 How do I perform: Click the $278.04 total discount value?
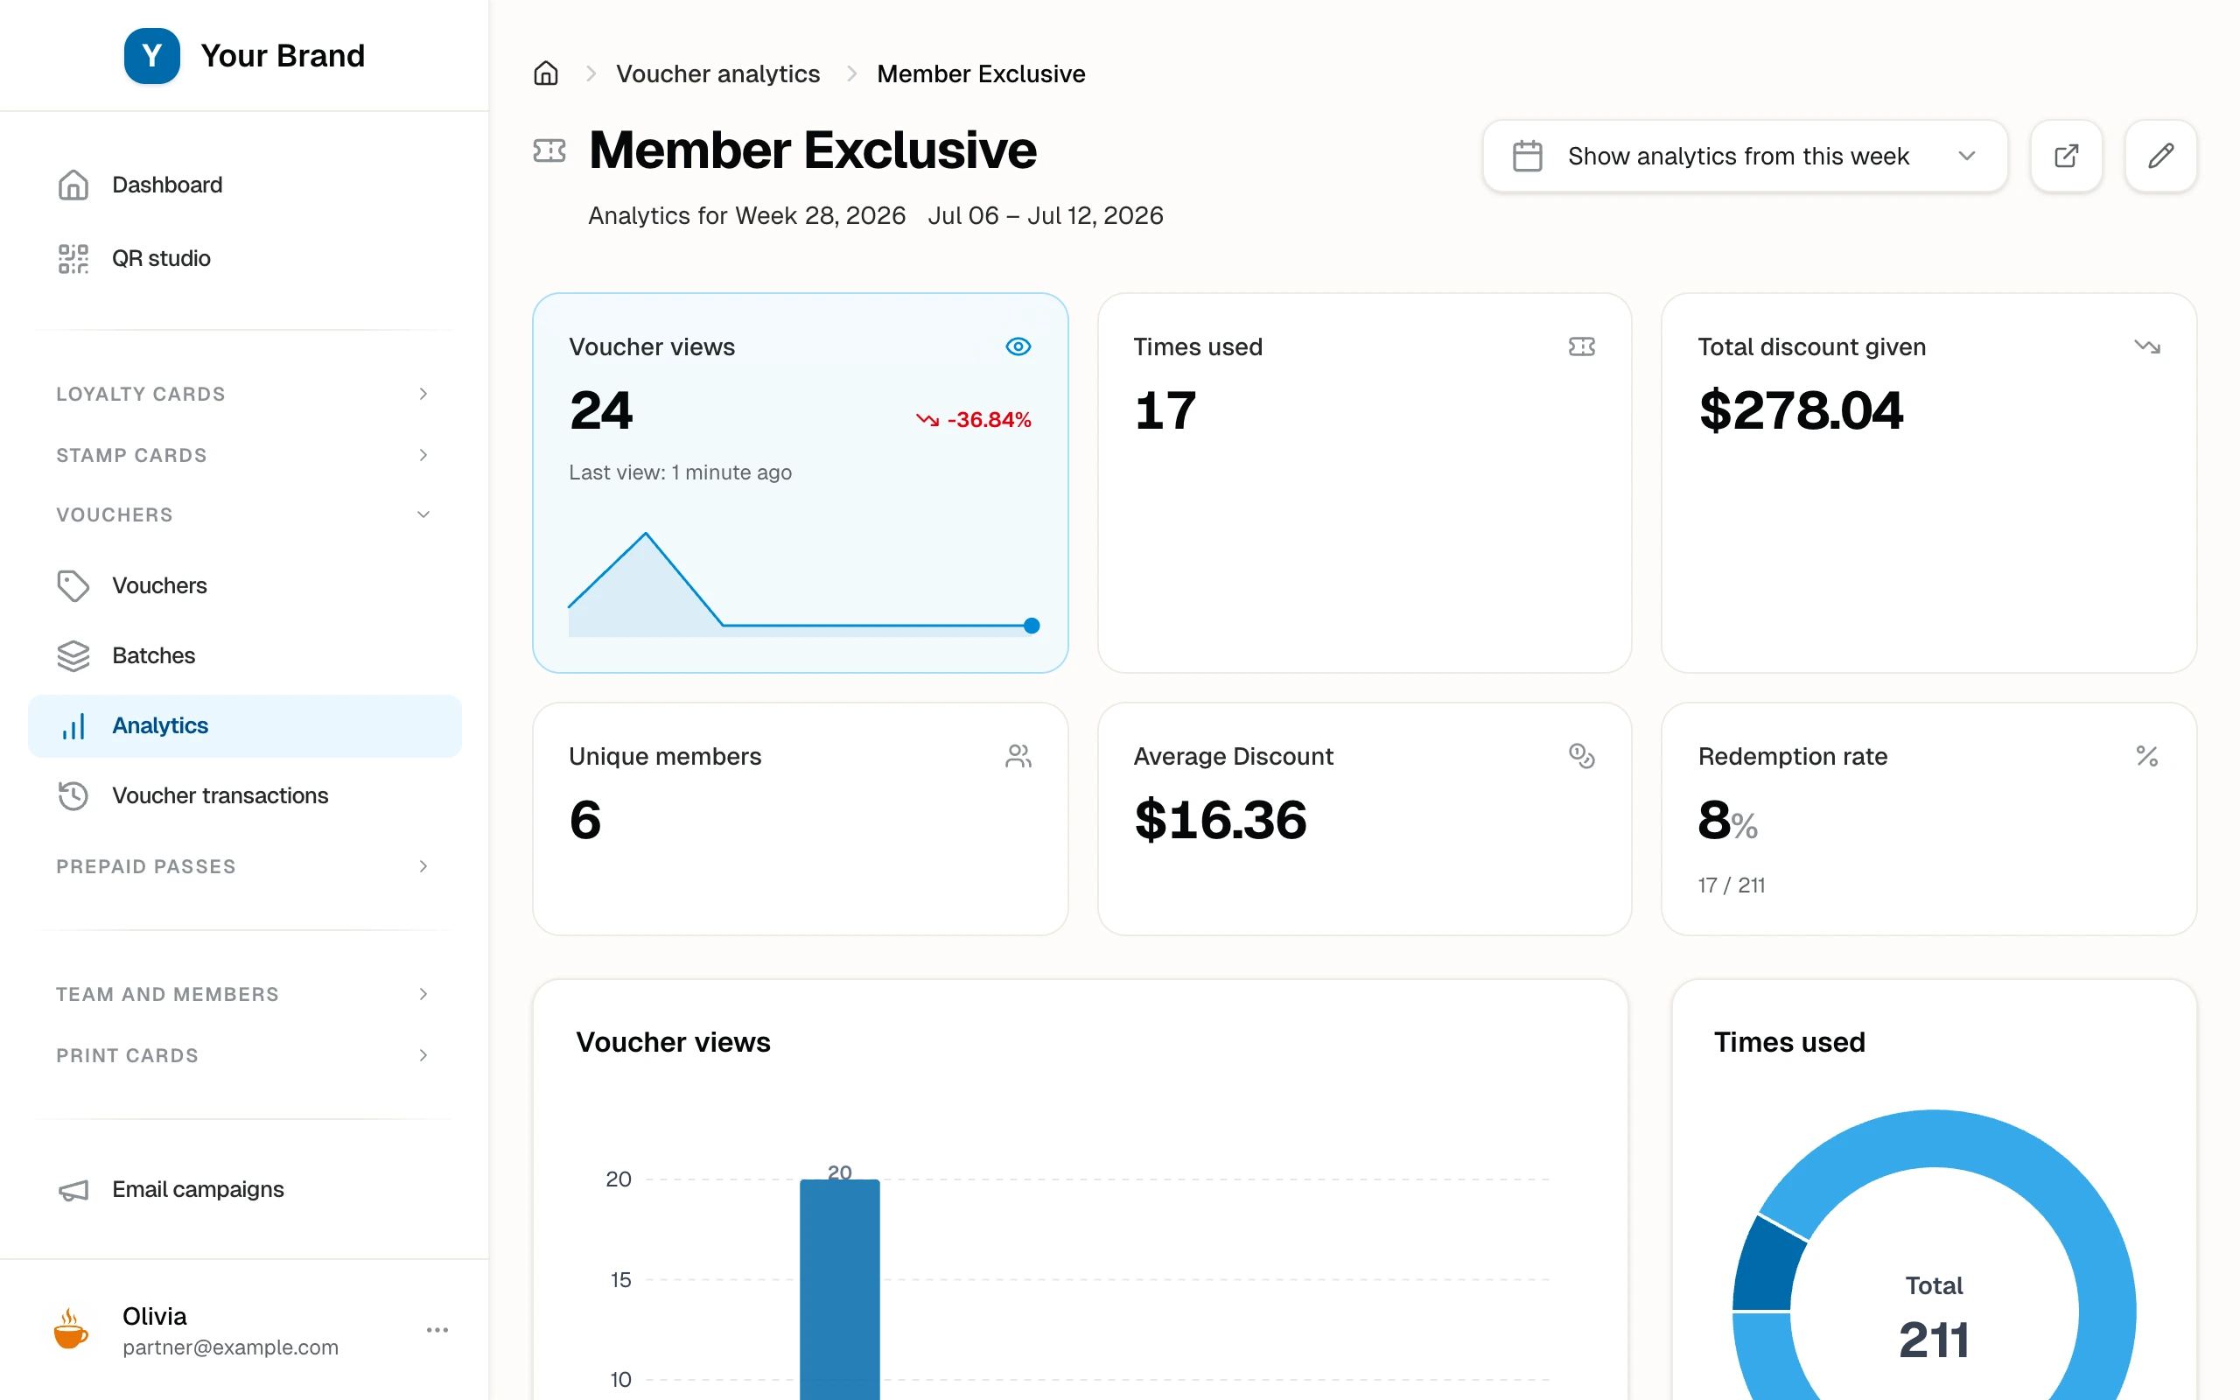pos(1801,410)
